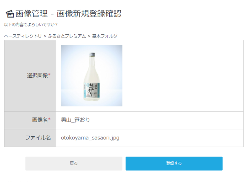Click the 画像名 row label

[40, 120]
